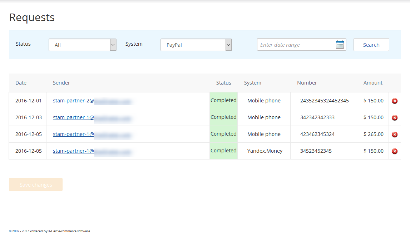
Task: Delete the 2016-12-01 request row
Action: 395,101
